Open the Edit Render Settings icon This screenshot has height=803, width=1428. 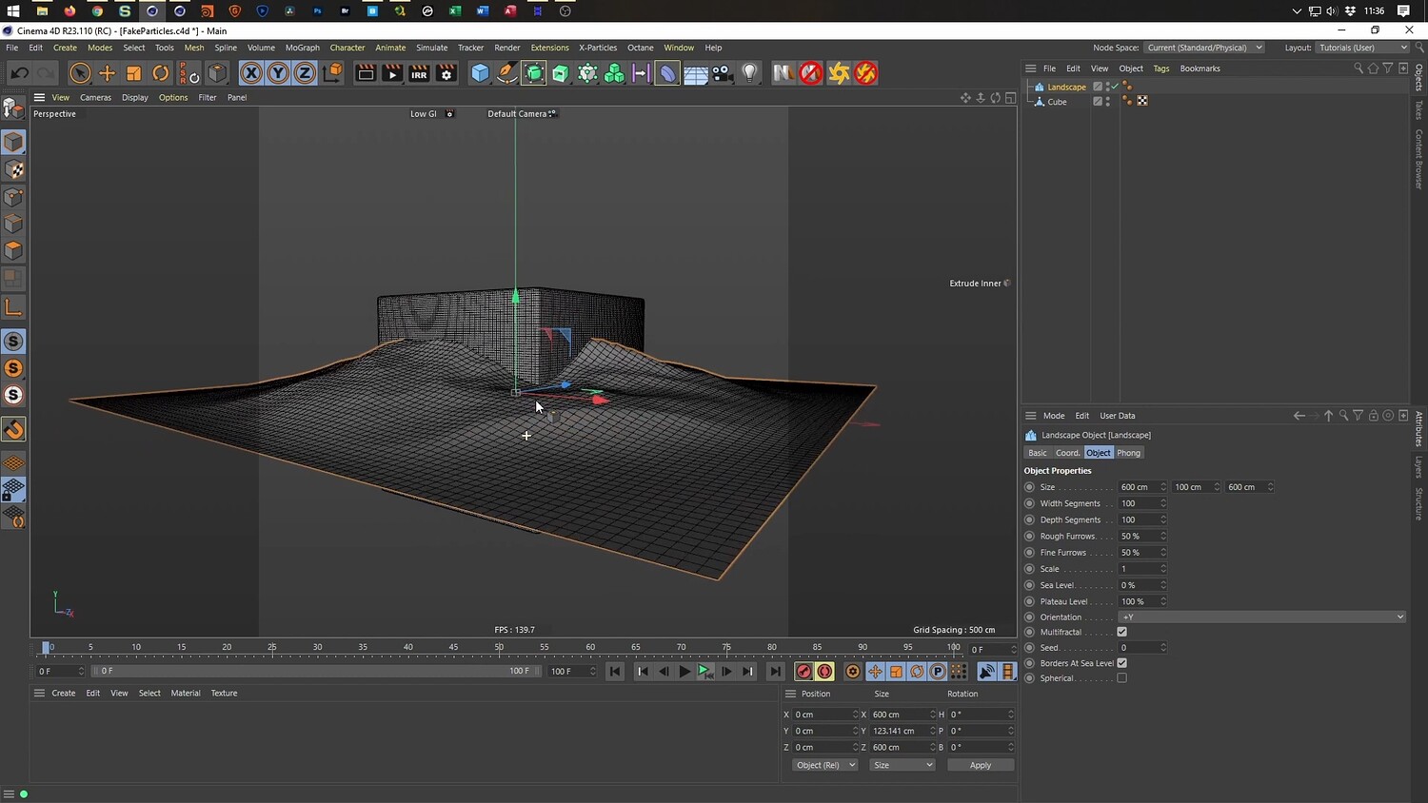pos(446,73)
